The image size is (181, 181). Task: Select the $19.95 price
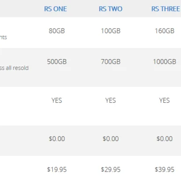[57, 170]
